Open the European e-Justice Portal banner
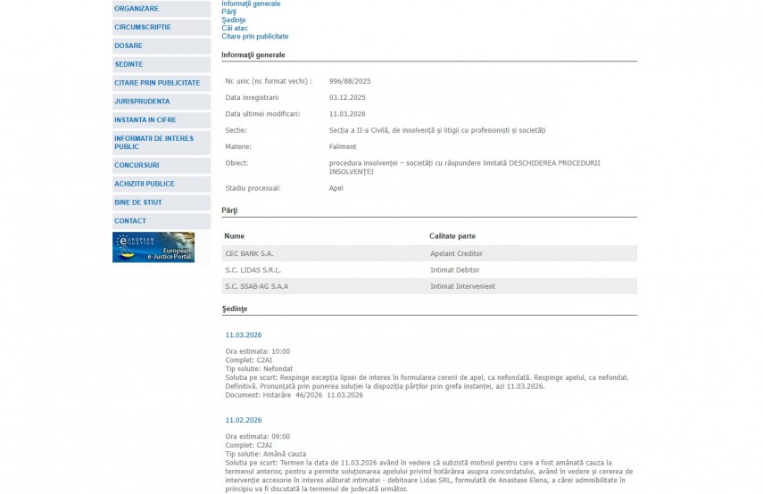 click(x=153, y=247)
